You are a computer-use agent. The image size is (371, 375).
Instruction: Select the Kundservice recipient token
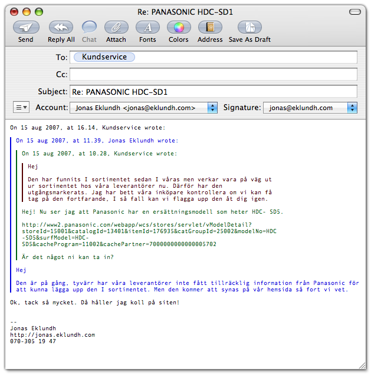103,57
